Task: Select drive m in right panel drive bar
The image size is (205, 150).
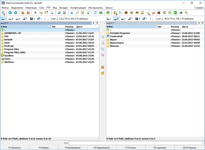Action: [x=138, y=19]
